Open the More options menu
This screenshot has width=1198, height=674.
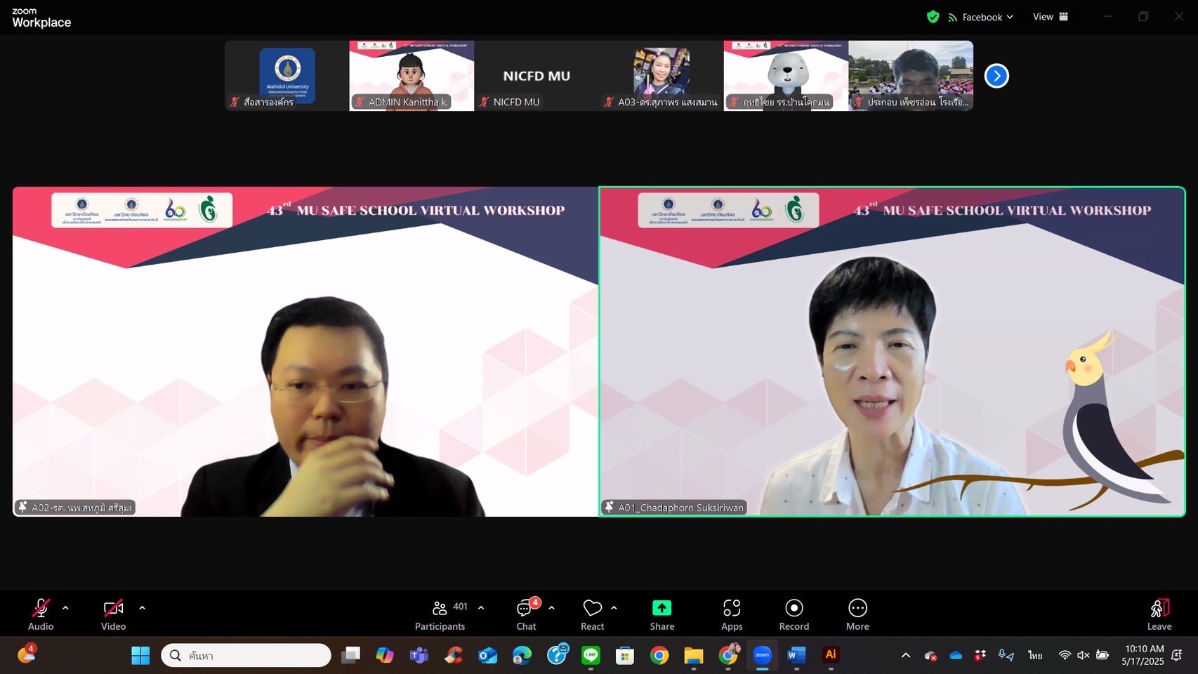pyautogui.click(x=857, y=614)
